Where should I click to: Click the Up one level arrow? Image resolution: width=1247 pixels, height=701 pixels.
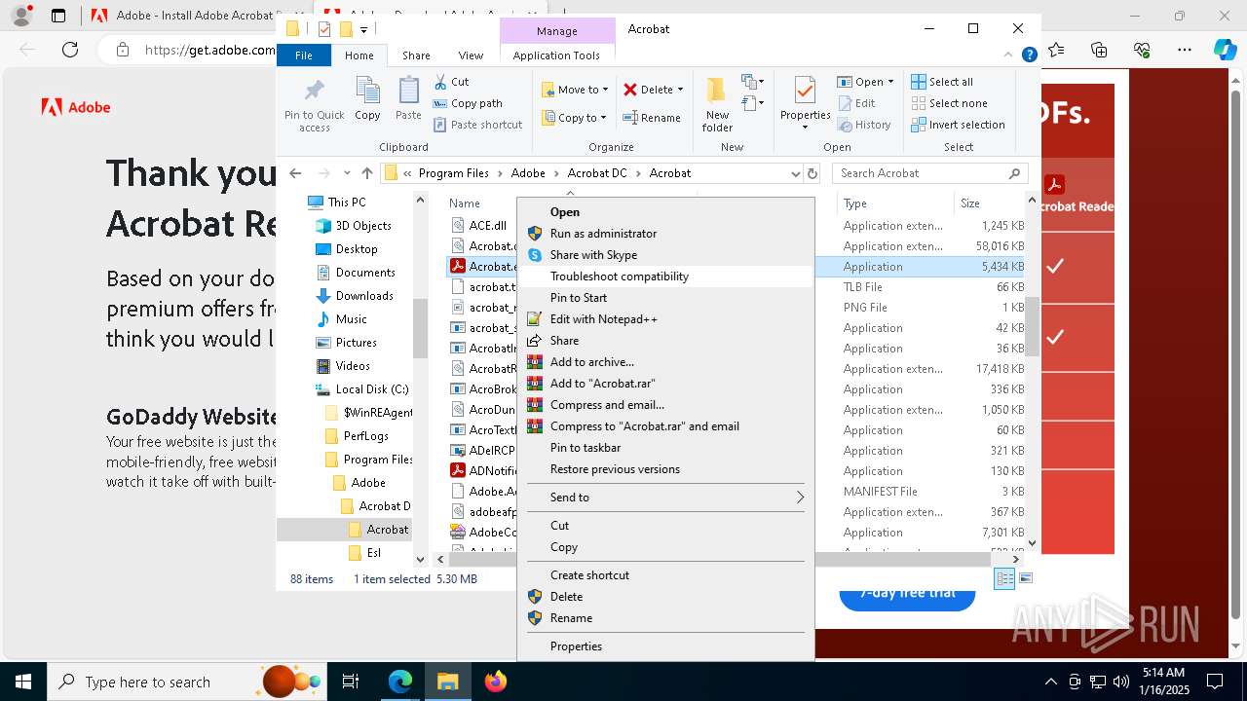pyautogui.click(x=366, y=173)
